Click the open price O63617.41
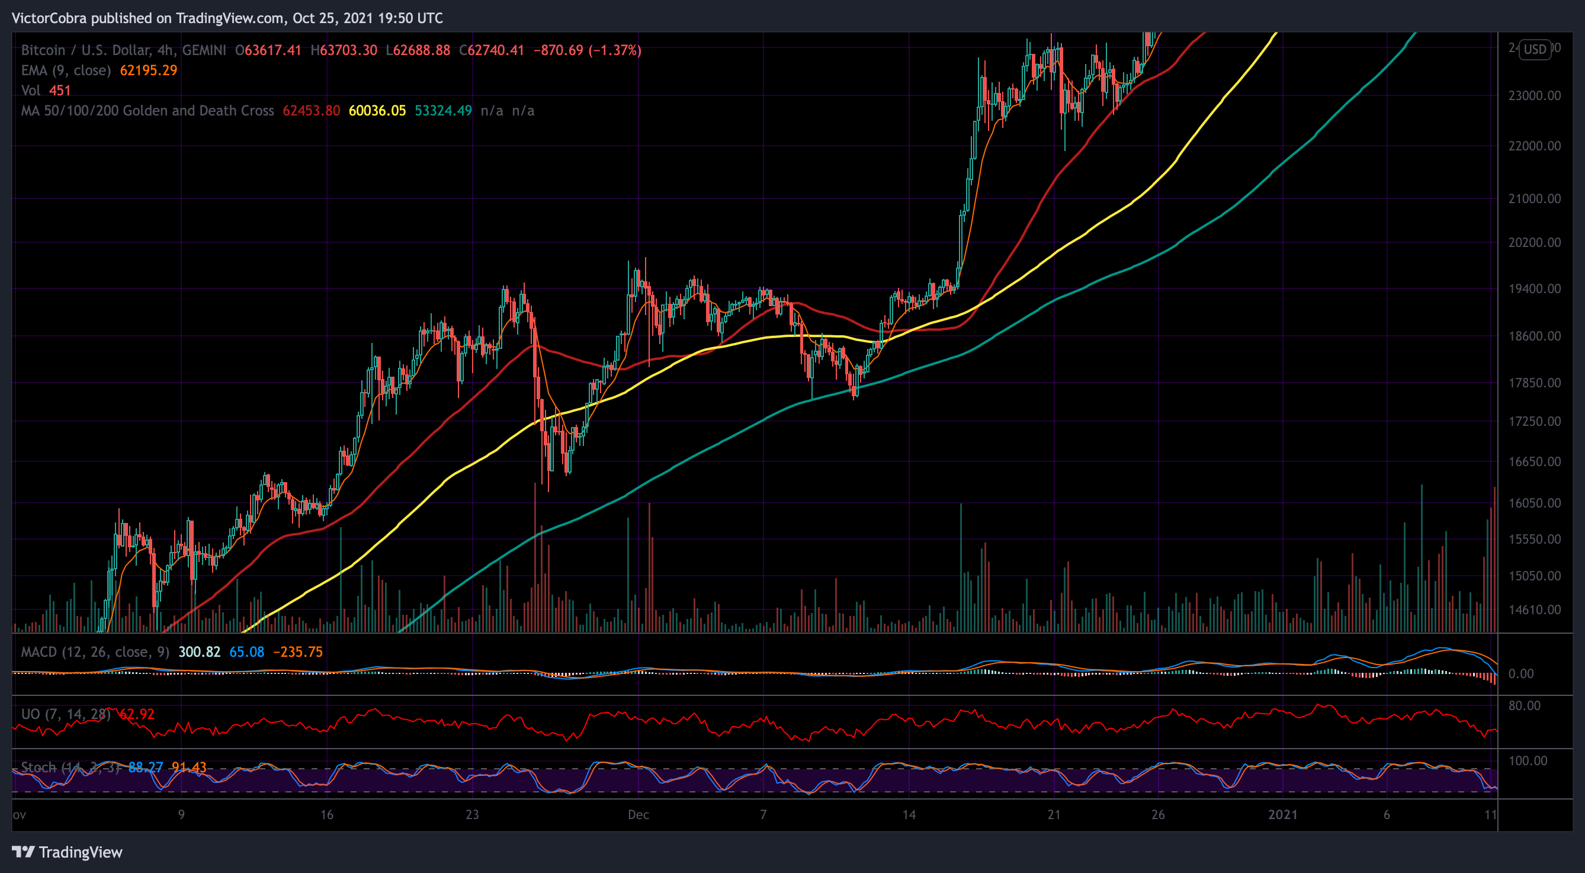 coord(268,50)
